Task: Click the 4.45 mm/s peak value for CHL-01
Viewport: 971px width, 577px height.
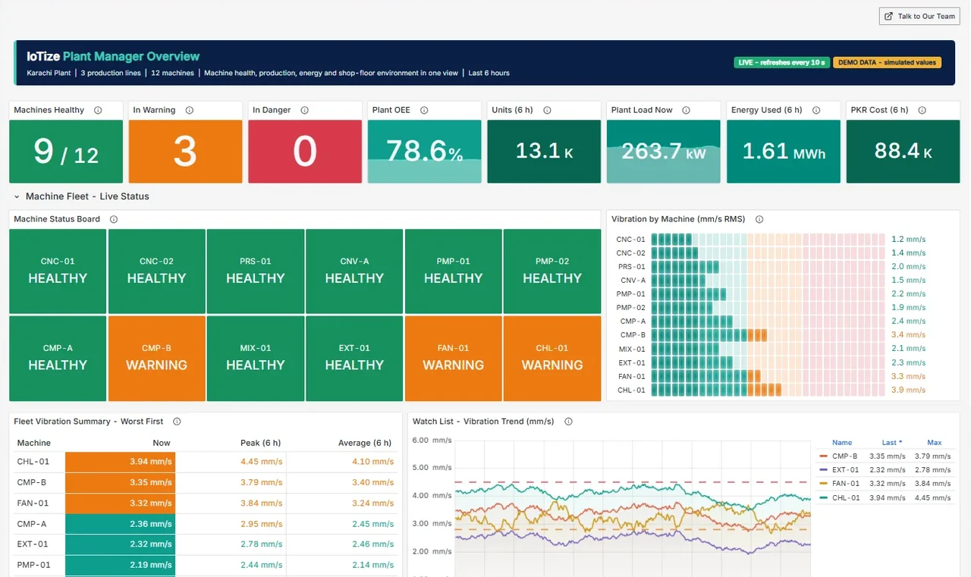Action: (262, 462)
